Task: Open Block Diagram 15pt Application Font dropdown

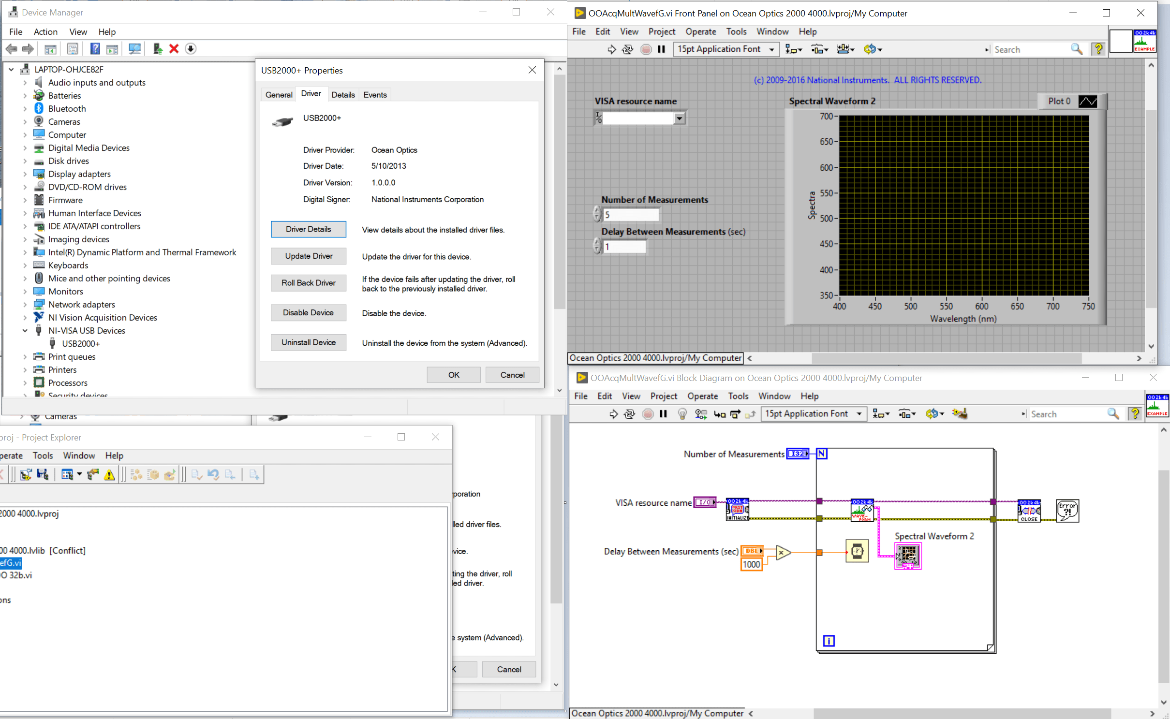Action: tap(859, 414)
